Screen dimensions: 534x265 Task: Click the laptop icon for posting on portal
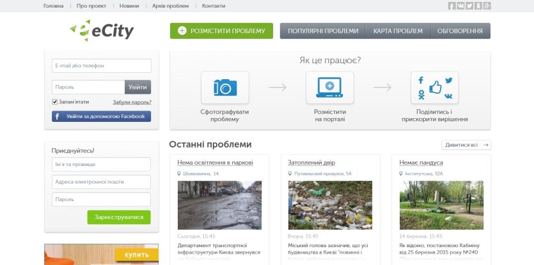(x=329, y=87)
